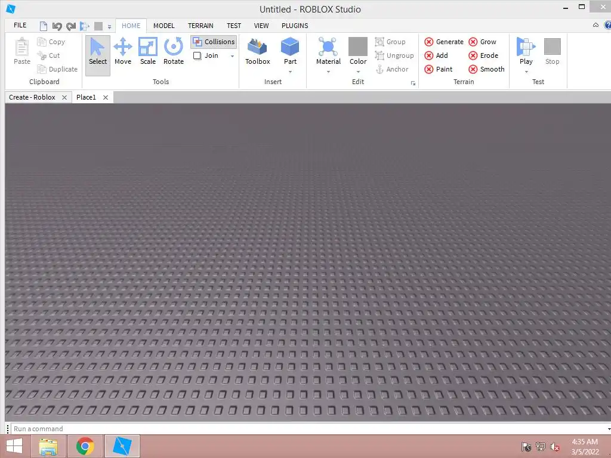Open the Toolbox panel
611x458 pixels.
pos(258,51)
